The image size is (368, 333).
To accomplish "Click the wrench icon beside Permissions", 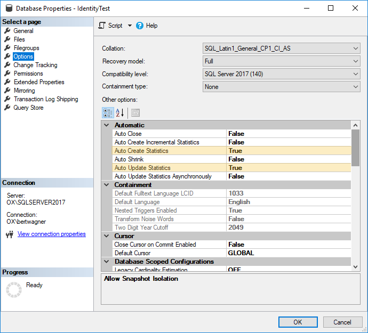I will pyautogui.click(x=7, y=73).
